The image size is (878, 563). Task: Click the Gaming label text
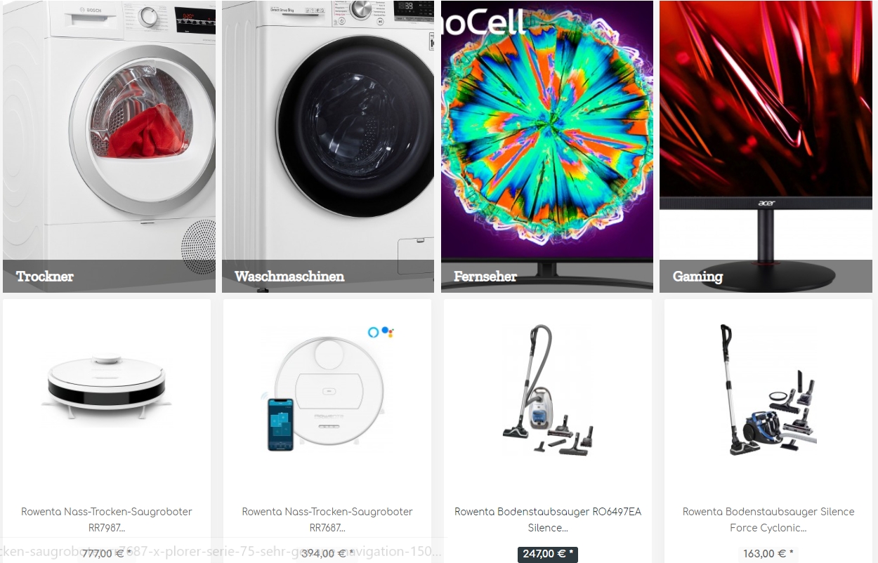coord(697,277)
